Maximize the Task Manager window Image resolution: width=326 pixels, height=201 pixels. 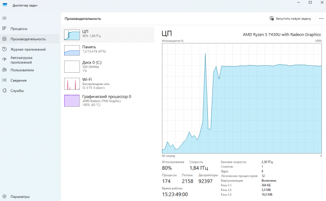pyautogui.click(x=310, y=3)
